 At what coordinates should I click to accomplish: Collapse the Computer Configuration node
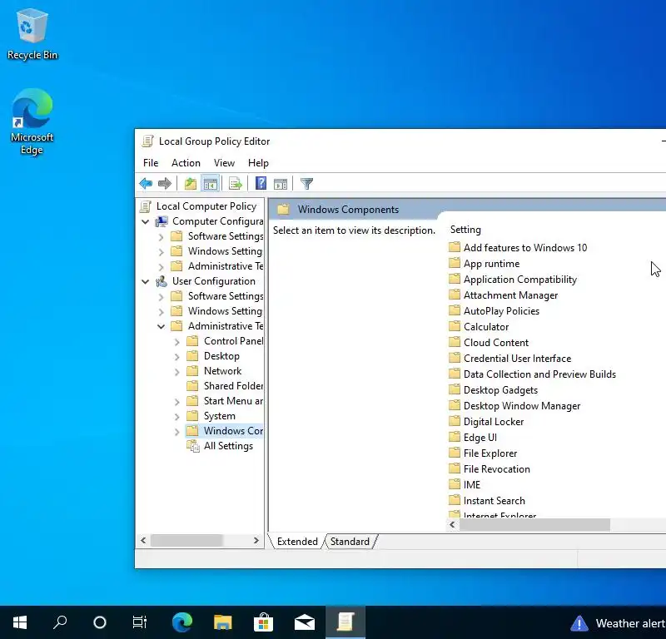(145, 221)
